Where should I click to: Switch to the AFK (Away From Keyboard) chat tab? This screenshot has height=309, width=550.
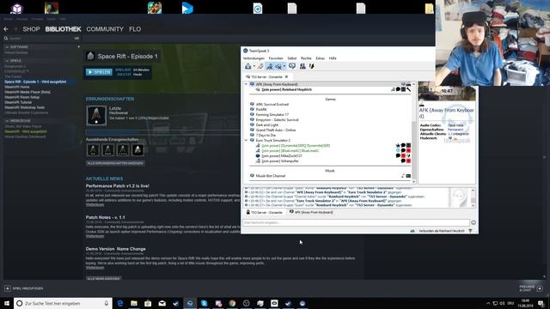(311, 212)
